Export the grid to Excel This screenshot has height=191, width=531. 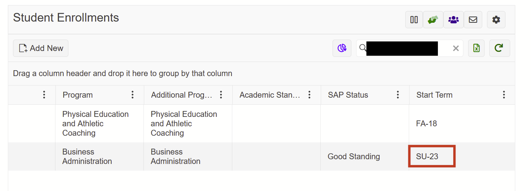click(x=476, y=48)
